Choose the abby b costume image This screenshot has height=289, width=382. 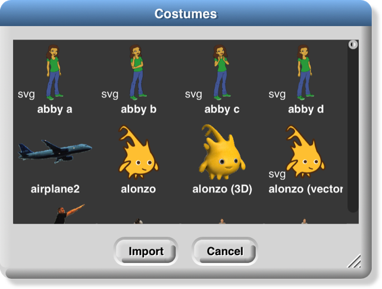[138, 73]
